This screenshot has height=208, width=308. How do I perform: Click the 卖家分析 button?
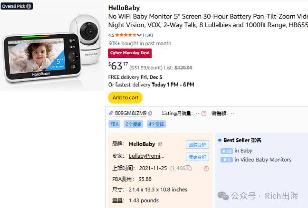coord(197,157)
